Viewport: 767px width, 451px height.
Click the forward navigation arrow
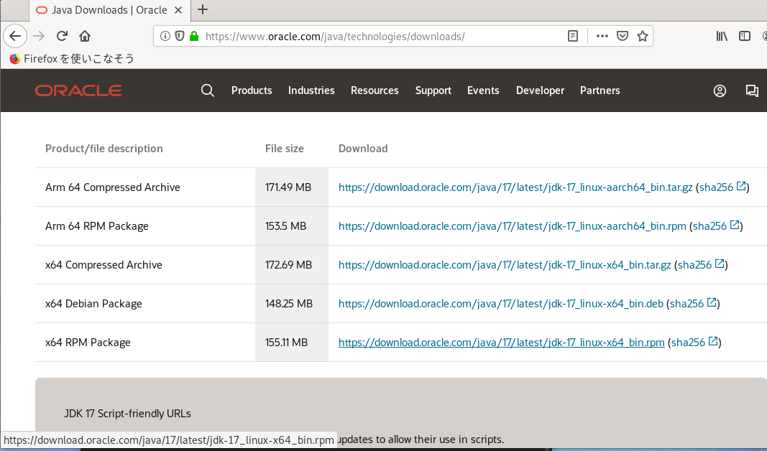39,36
